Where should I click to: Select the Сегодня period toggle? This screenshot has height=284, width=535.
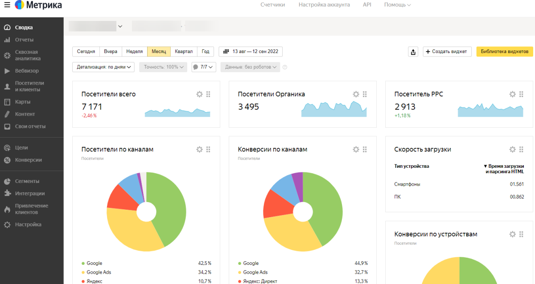(86, 52)
